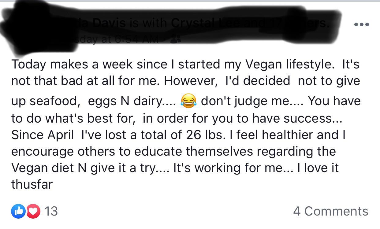This screenshot has width=380, height=229.
Task: Click the last word "thusfar"
Action: click(32, 185)
